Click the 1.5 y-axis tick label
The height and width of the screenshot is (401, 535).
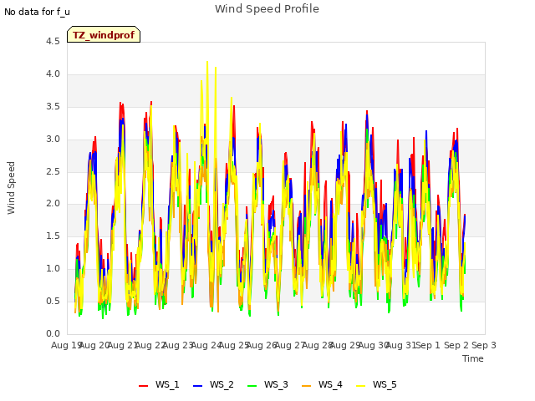pyautogui.click(x=53, y=236)
